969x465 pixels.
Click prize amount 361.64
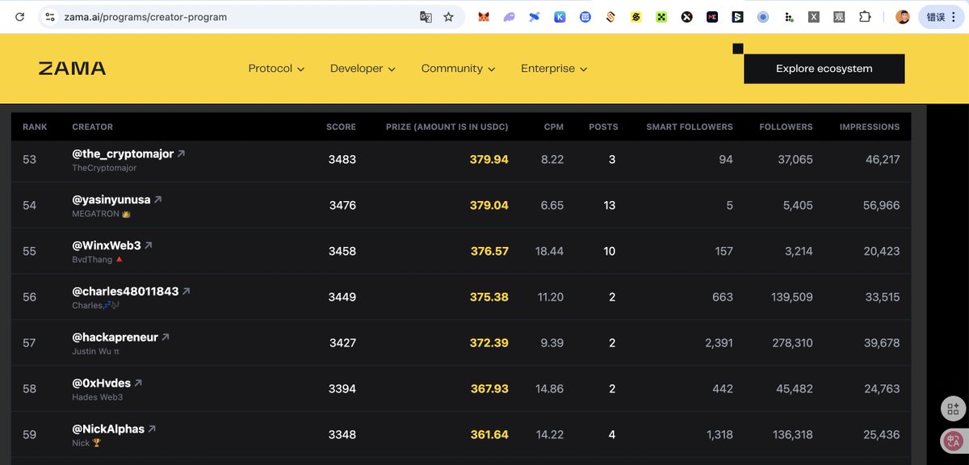pos(489,435)
